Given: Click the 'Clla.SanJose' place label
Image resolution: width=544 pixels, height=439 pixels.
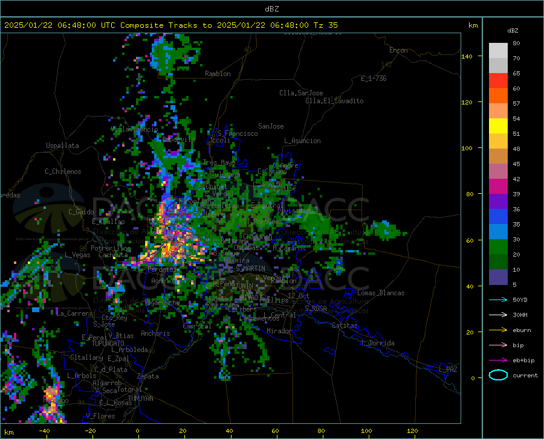Looking at the screenshot, I should (301, 93).
